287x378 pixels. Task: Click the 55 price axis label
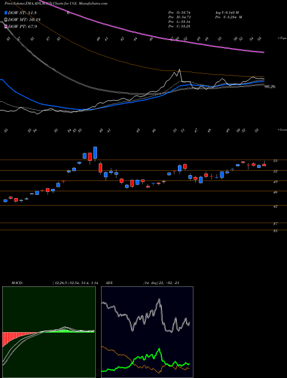pos(276,160)
